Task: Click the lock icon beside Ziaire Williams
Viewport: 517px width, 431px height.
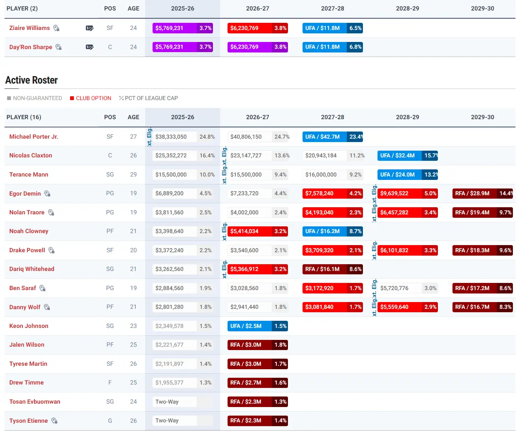Action: coord(56,28)
